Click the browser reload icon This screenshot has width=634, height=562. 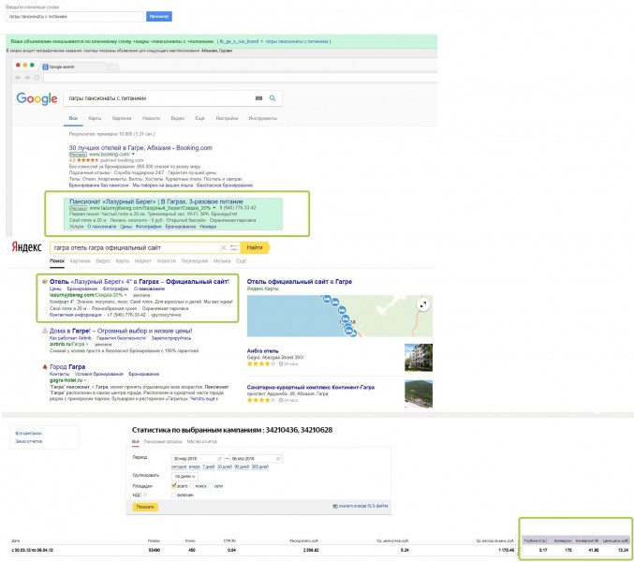(37, 77)
